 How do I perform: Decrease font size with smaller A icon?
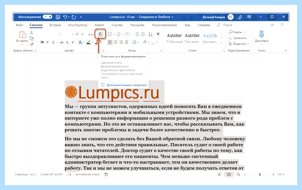click(x=83, y=34)
